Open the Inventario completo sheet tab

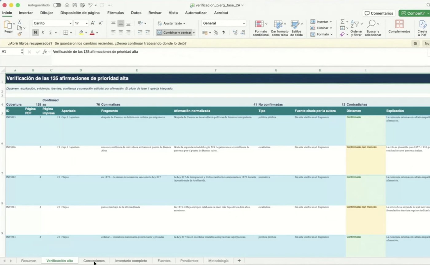coord(131,261)
